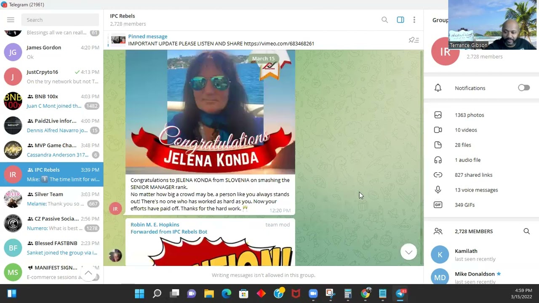Open Paid2Live information chat
Viewport: 539px width, 303px height.
(x=51, y=125)
